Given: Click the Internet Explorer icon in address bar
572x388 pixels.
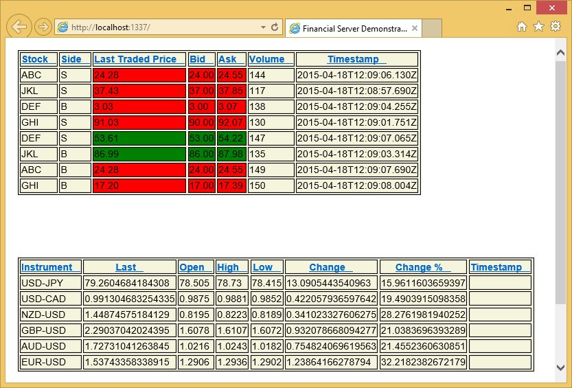Looking at the screenshot, I should (x=62, y=27).
